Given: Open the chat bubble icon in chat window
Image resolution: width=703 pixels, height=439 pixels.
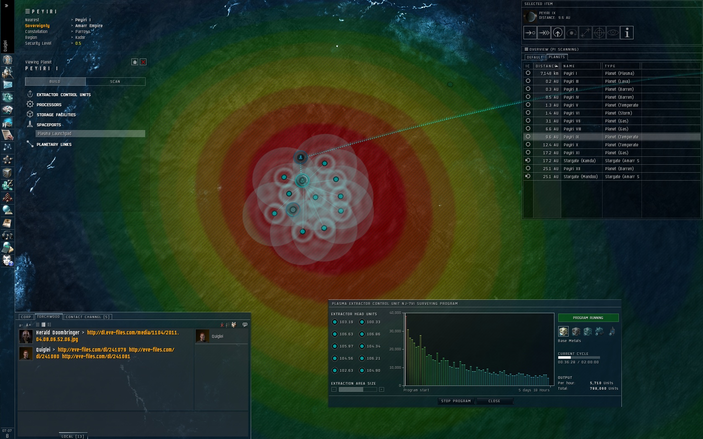Looking at the screenshot, I should 245,324.
